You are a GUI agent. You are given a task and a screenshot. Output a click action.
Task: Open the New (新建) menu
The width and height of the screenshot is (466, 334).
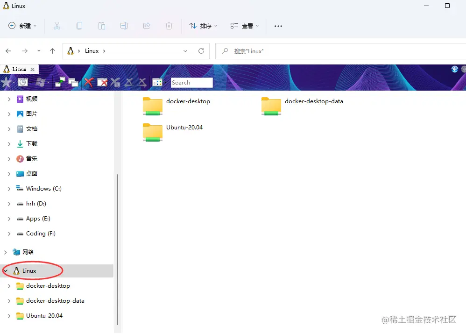click(22, 26)
